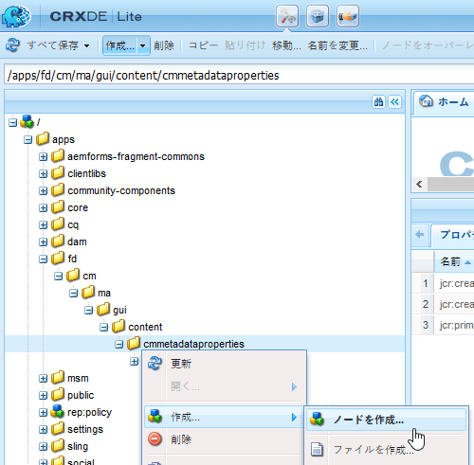Collapse the content folder

click(x=103, y=327)
